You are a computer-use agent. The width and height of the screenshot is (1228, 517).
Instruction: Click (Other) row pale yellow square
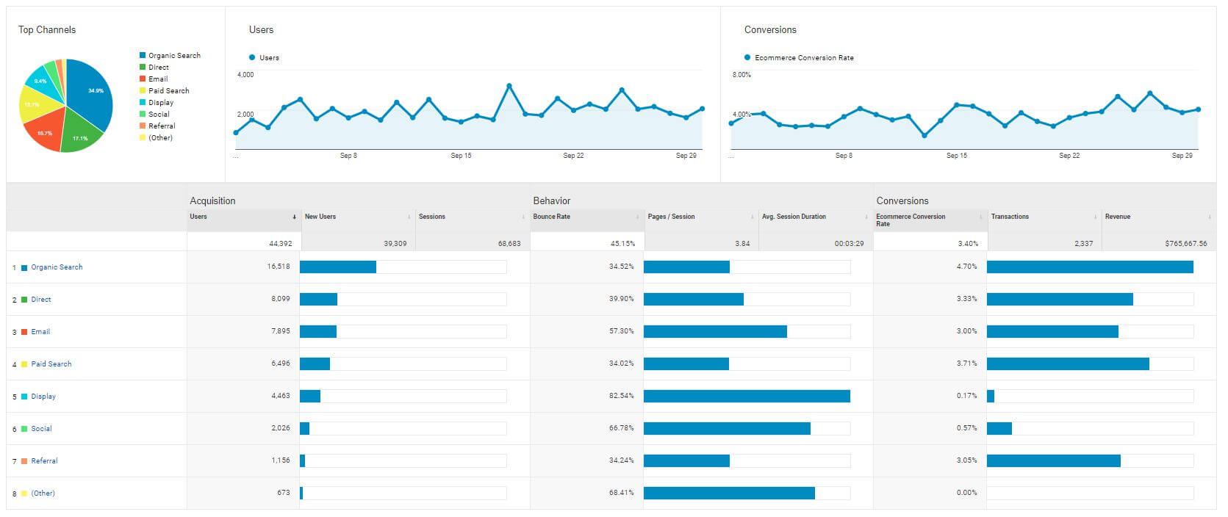24,493
